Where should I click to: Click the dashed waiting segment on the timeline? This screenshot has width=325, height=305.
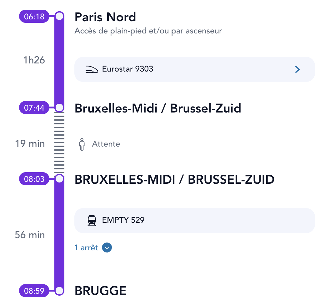coord(59,144)
